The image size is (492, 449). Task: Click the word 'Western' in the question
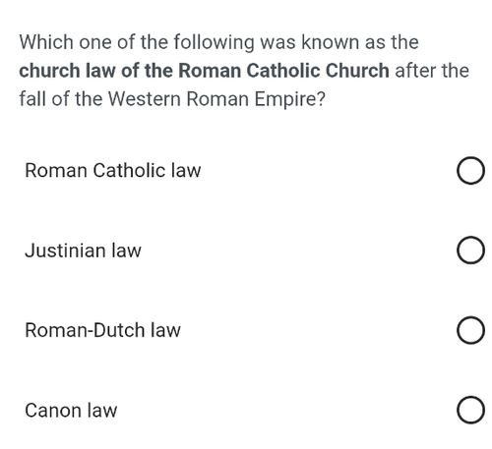click(x=145, y=99)
